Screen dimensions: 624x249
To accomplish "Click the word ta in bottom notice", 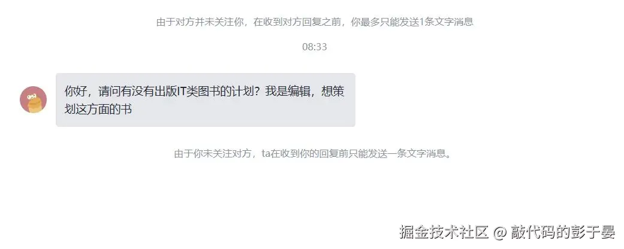I will [x=266, y=153].
